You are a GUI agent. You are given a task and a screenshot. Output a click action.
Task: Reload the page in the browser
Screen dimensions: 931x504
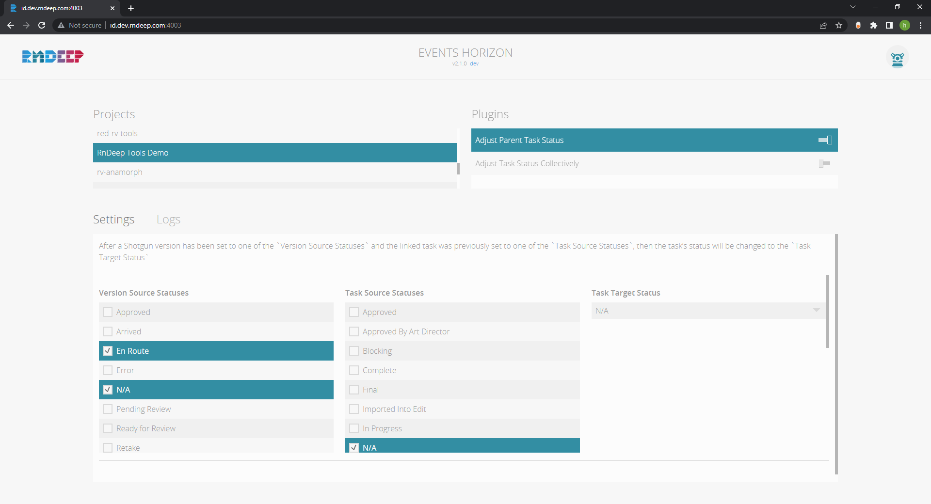point(42,25)
